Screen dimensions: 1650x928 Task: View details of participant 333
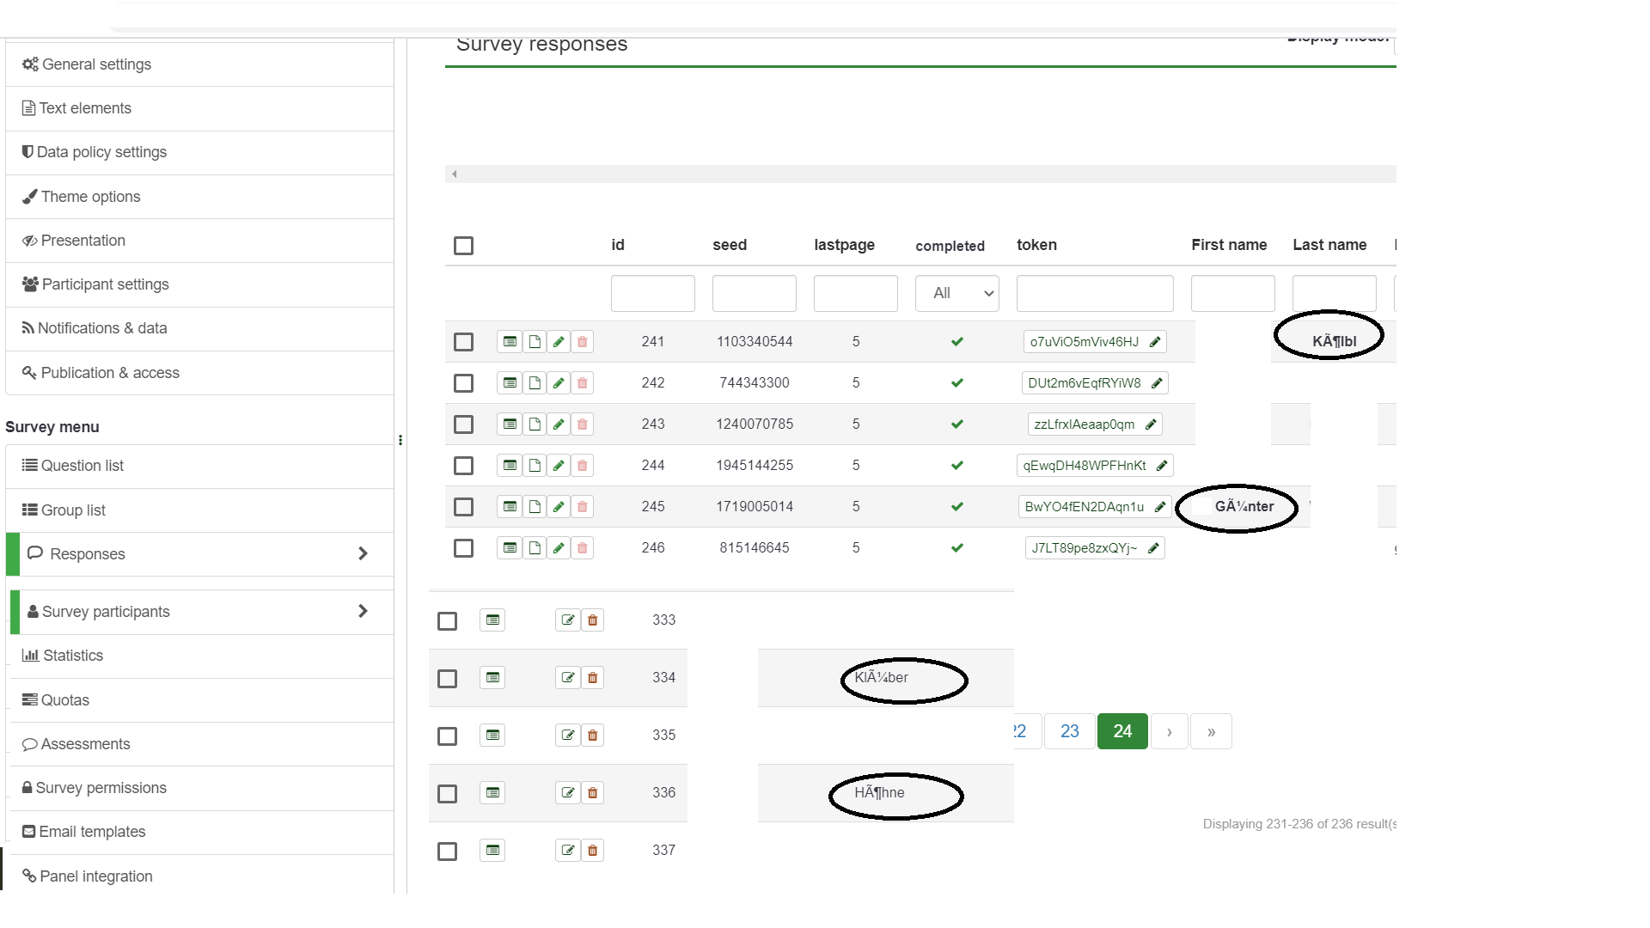click(492, 620)
